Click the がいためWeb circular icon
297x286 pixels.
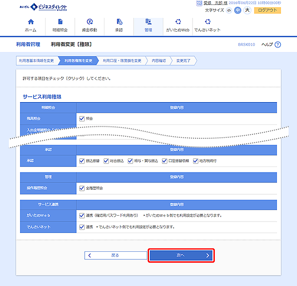pos(178,21)
